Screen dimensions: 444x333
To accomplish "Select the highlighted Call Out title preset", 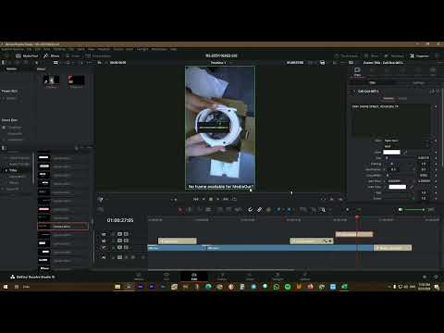I will 63,227.
